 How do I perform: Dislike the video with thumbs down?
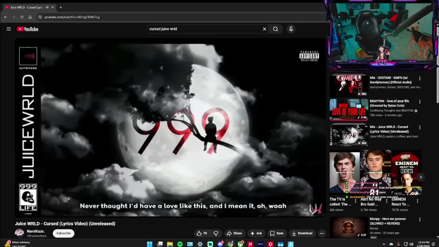216,233
